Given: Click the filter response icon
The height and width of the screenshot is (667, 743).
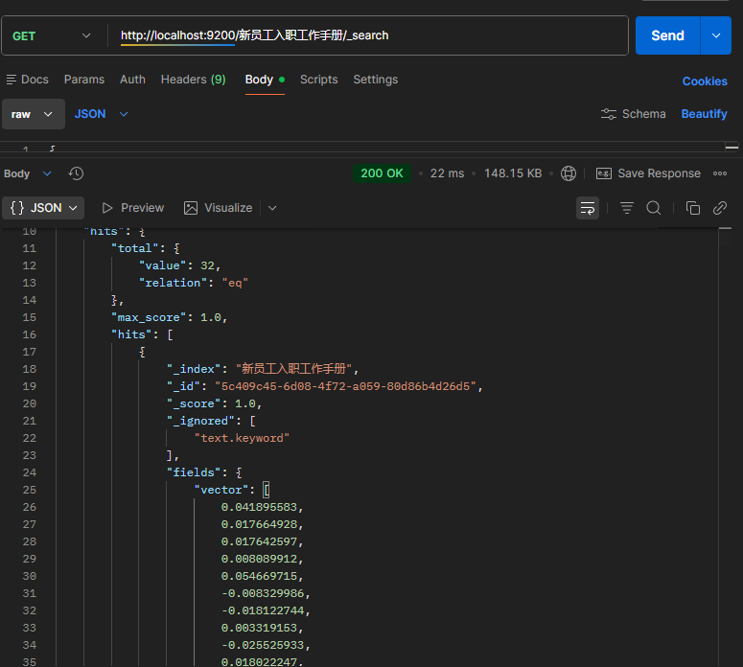Looking at the screenshot, I should tap(627, 208).
